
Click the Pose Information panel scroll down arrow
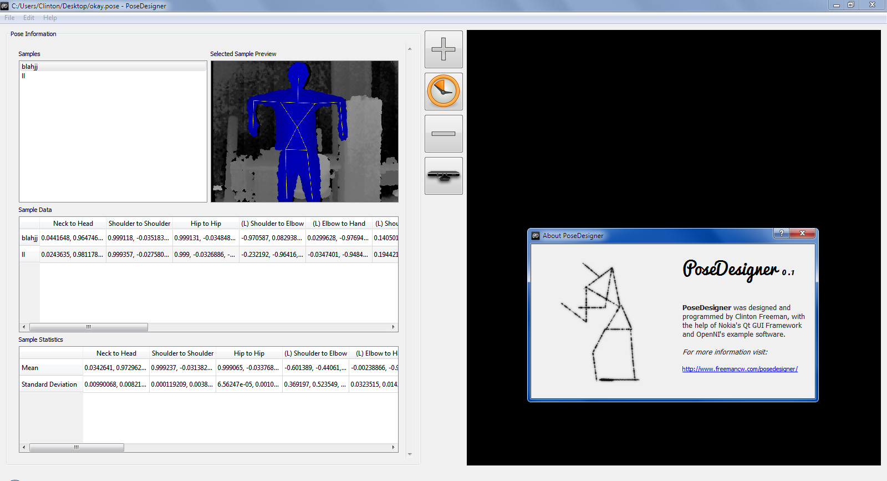pyautogui.click(x=410, y=454)
